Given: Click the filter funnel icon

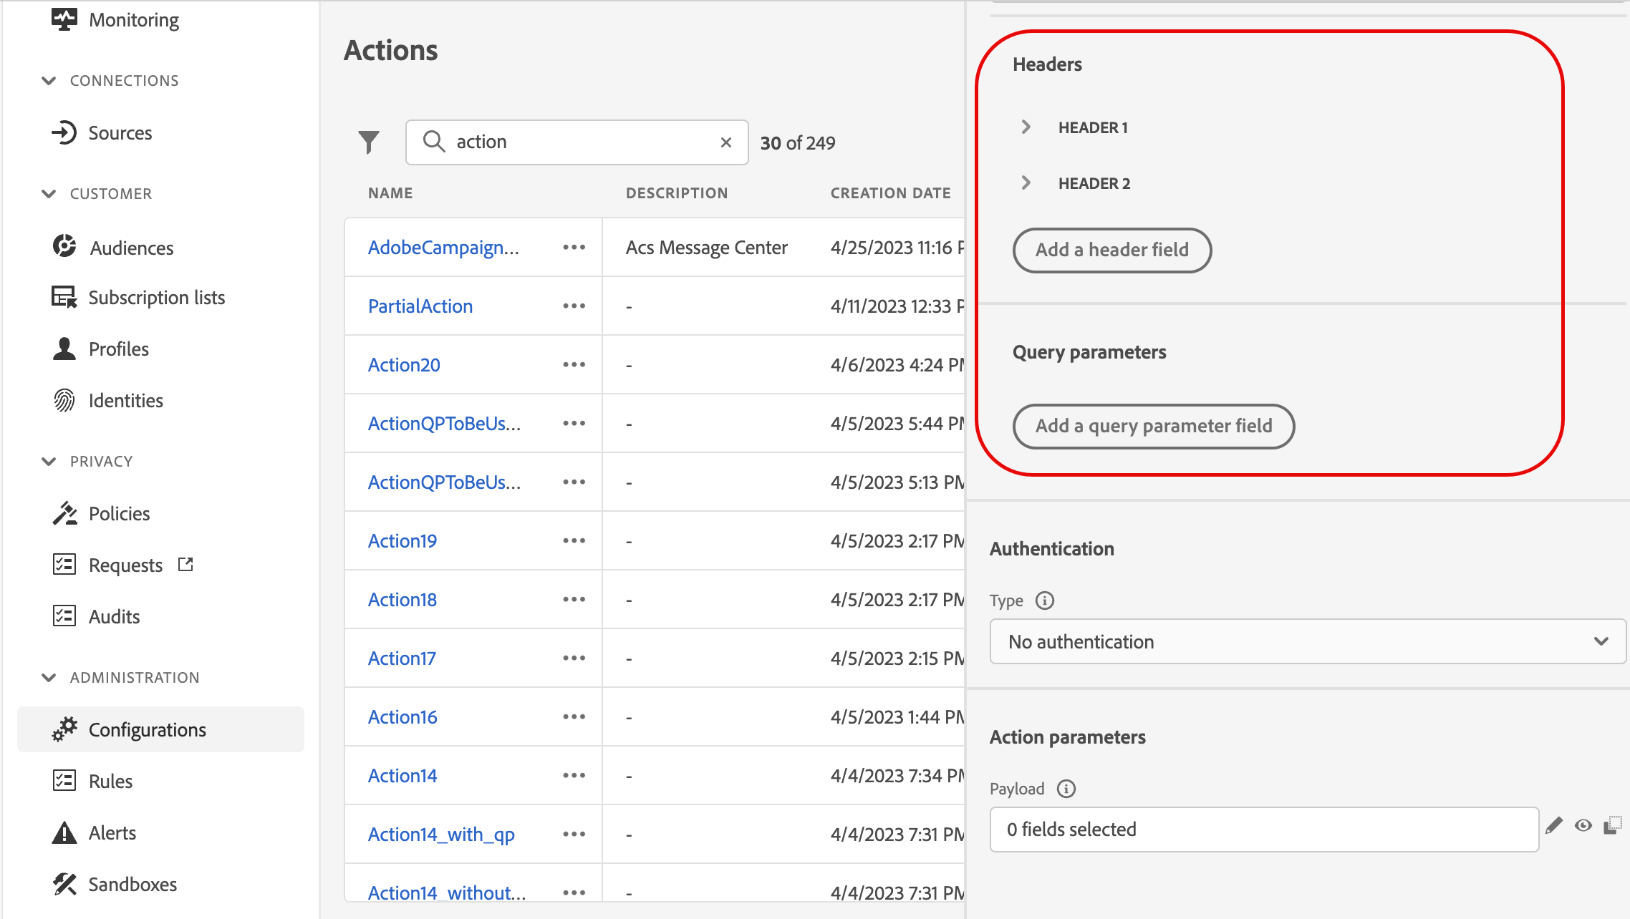Looking at the screenshot, I should (369, 142).
